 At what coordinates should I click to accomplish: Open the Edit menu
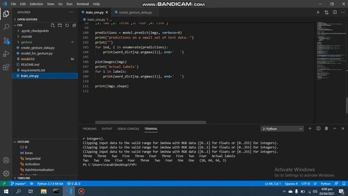(x=23, y=4)
